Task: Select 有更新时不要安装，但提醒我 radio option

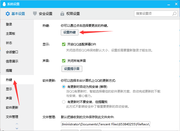Action: (64, 102)
